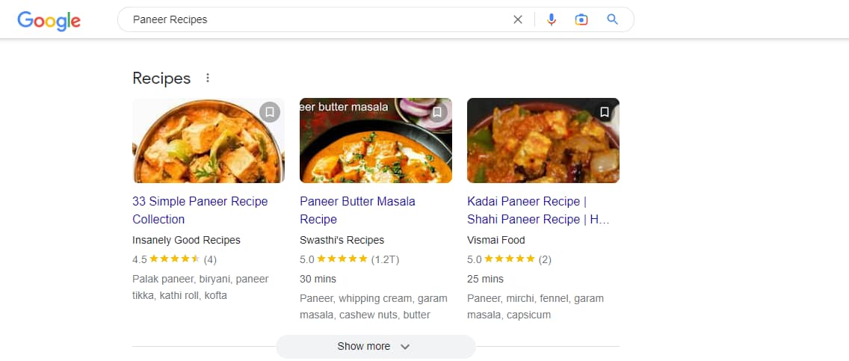This screenshot has width=849, height=361.
Task: Bookmark the 33 Simple Paneer Recipe card
Action: coord(270,112)
